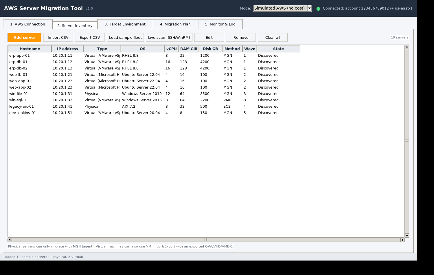
Task: Select the erp-app-01 row
Action: click(x=154, y=55)
